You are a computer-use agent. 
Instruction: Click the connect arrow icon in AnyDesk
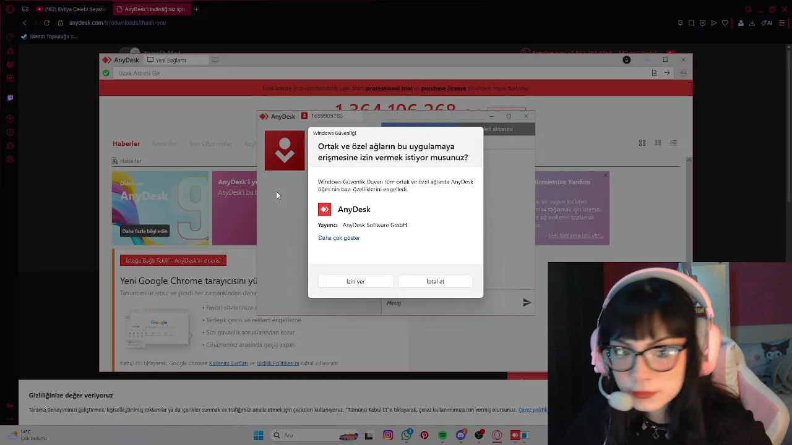667,73
